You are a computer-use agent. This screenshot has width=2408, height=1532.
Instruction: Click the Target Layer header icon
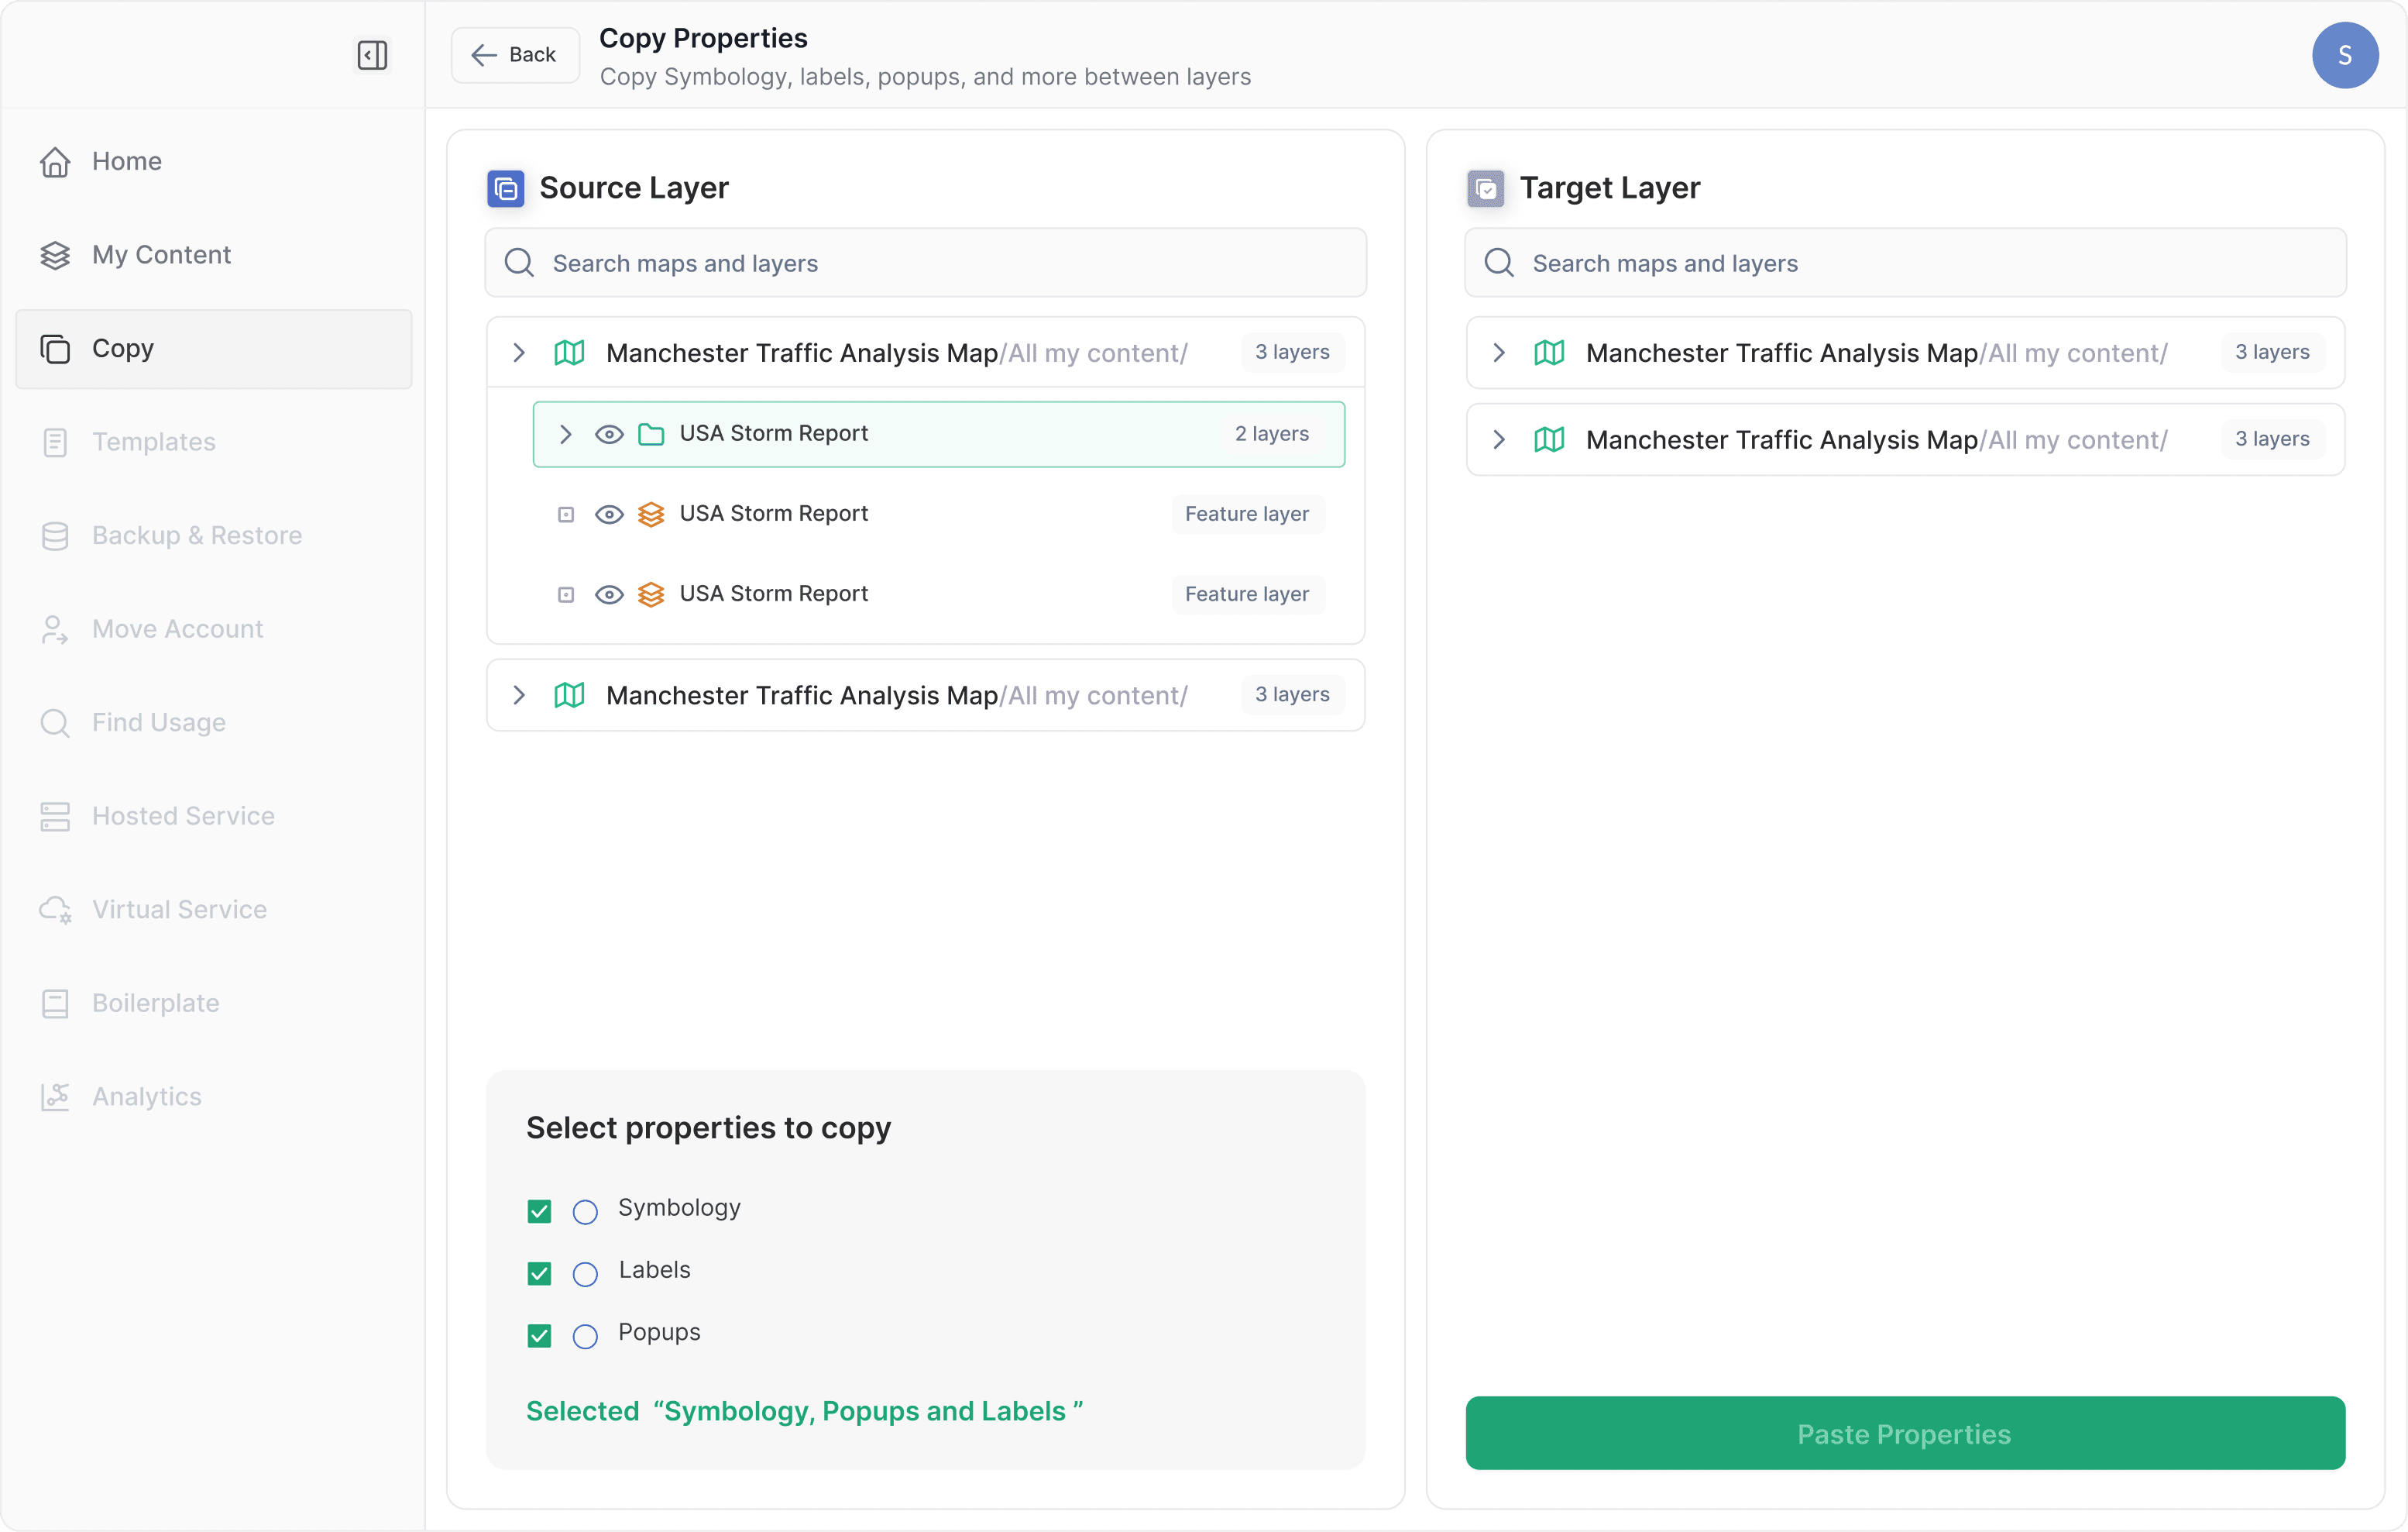(1485, 188)
